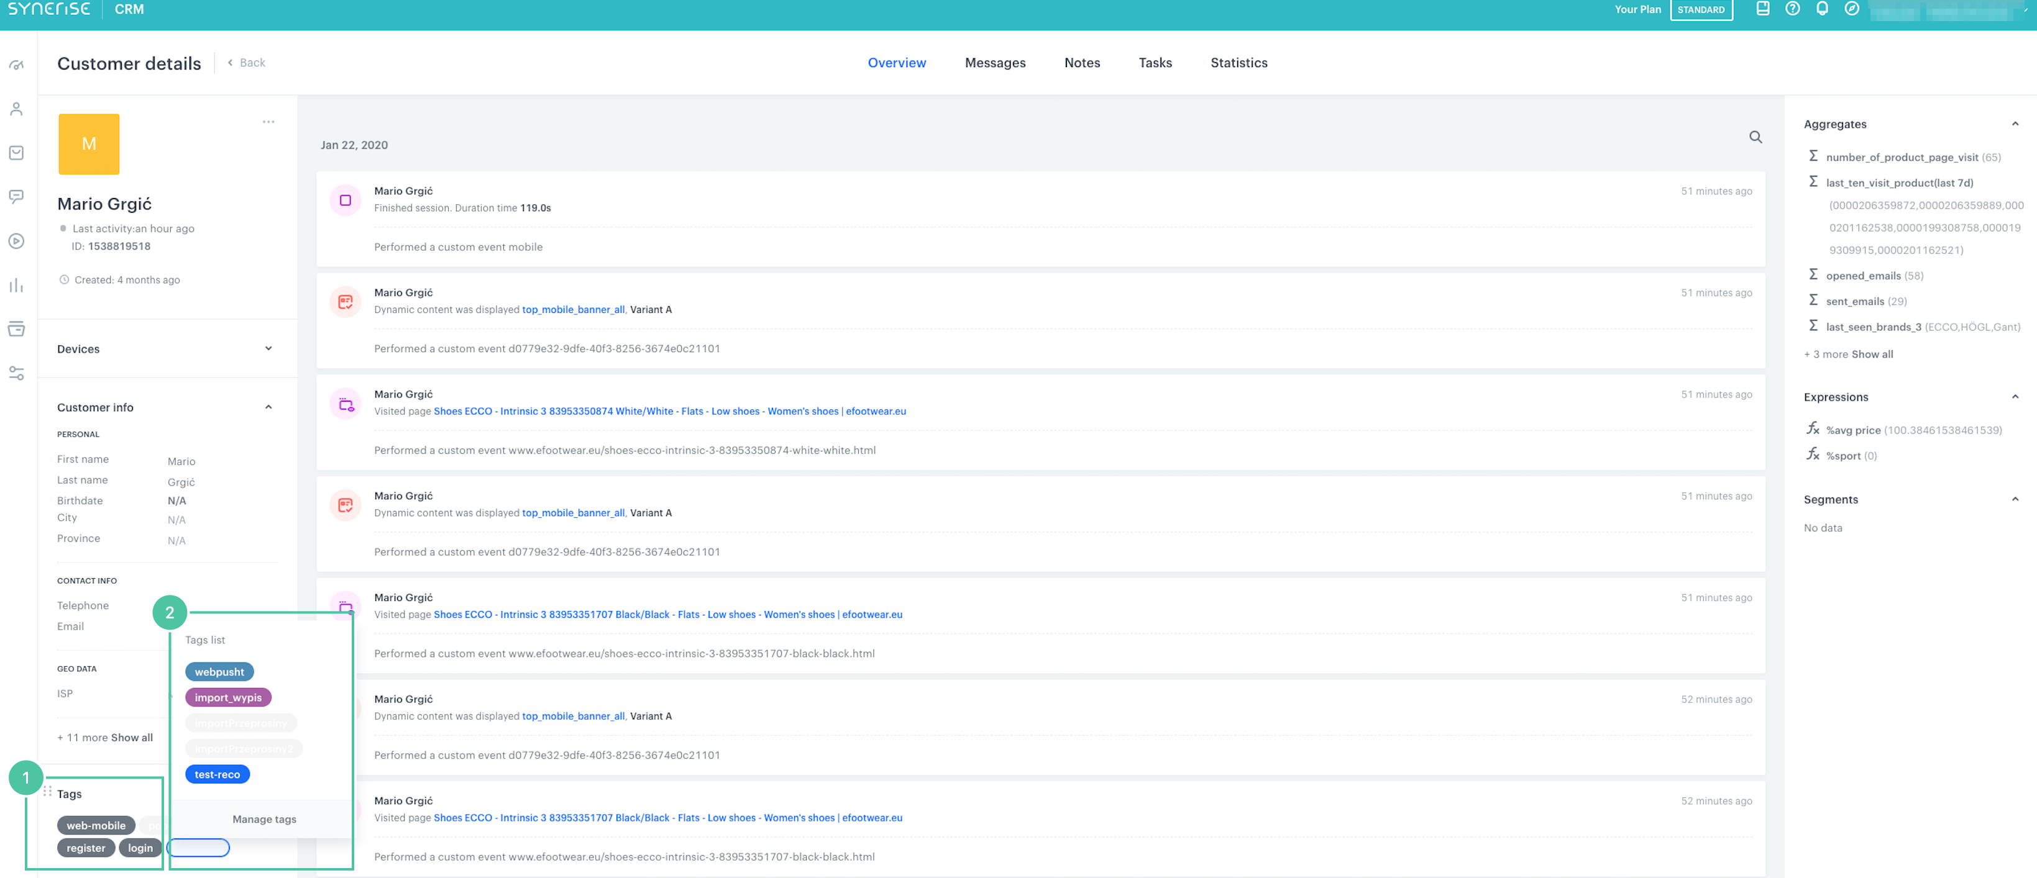This screenshot has width=2037, height=878.
Task: Switch to the Statistics tab
Action: [x=1237, y=62]
